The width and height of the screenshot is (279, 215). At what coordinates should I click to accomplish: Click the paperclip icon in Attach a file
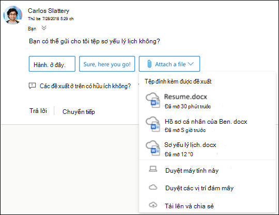149,64
